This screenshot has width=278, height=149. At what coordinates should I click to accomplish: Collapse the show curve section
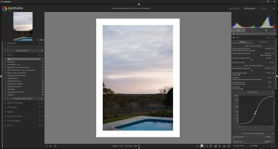tap(273, 92)
